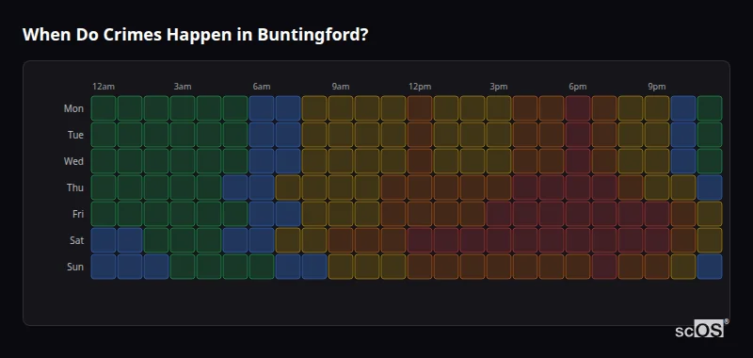Click the Thursday 9am yellow cell
Image resolution: width=753 pixels, height=358 pixels.
tap(341, 187)
